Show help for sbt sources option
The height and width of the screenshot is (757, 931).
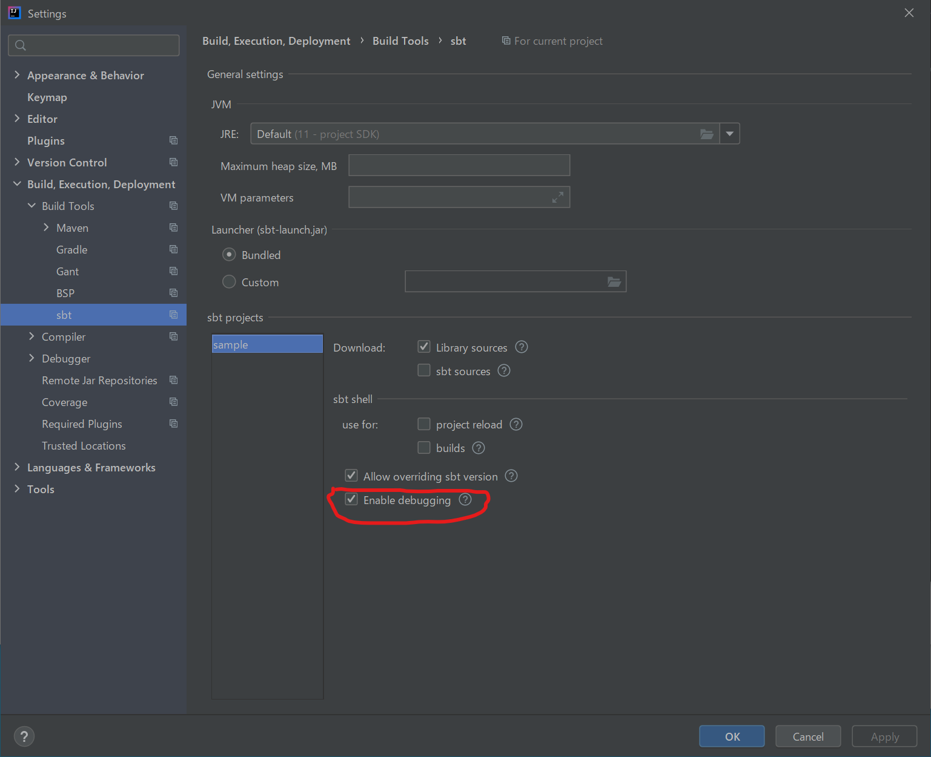(504, 370)
